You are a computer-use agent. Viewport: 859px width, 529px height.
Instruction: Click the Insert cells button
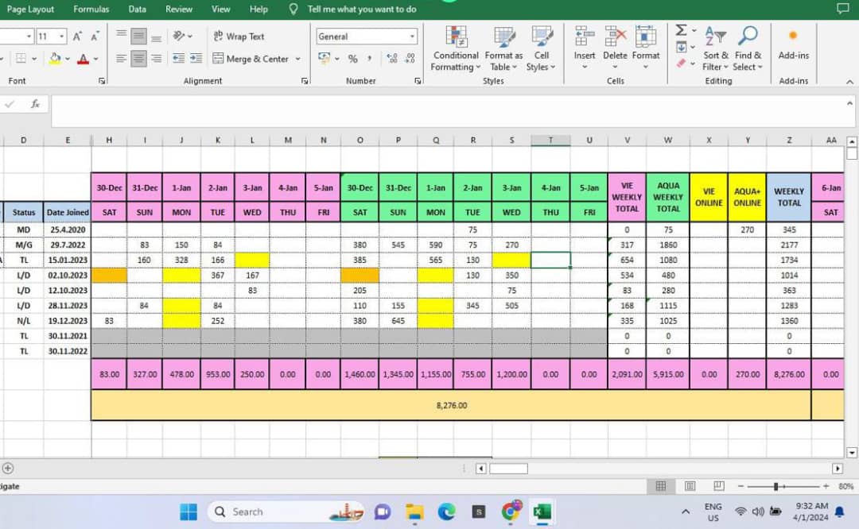[584, 48]
